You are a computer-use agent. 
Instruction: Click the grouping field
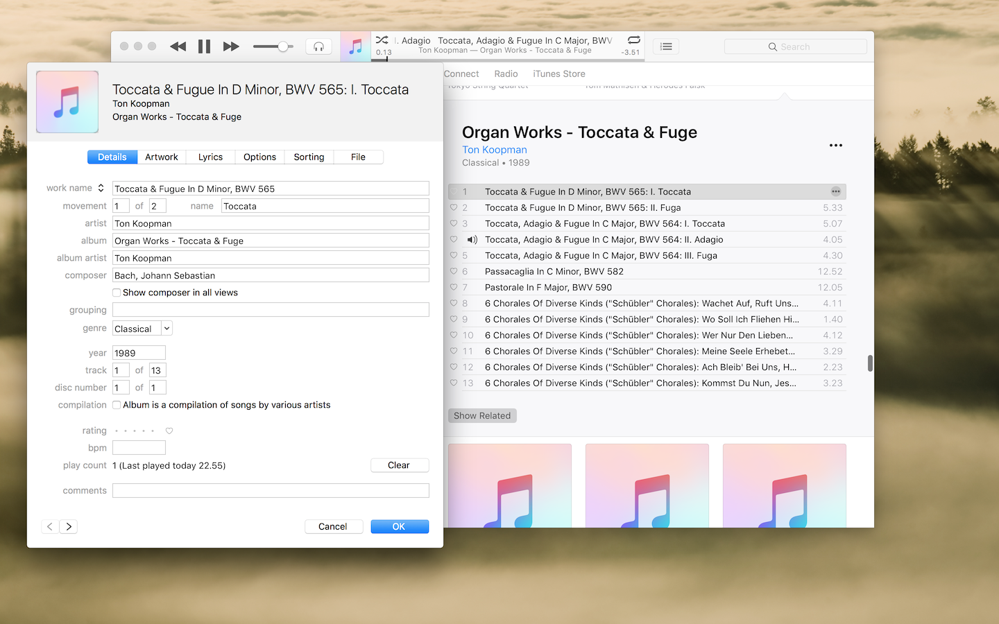click(271, 310)
